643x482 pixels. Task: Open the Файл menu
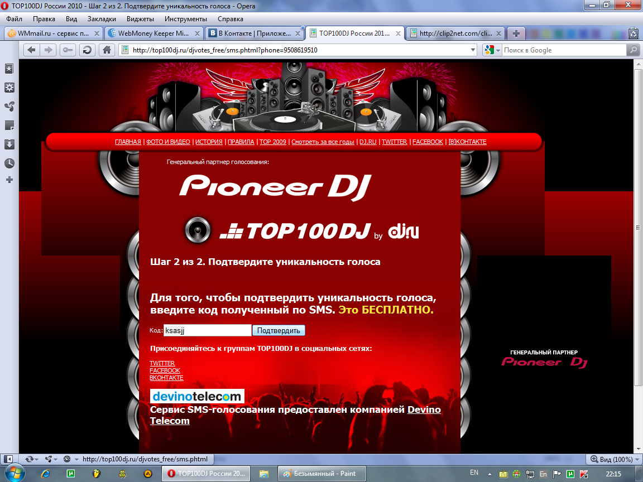coord(14,19)
